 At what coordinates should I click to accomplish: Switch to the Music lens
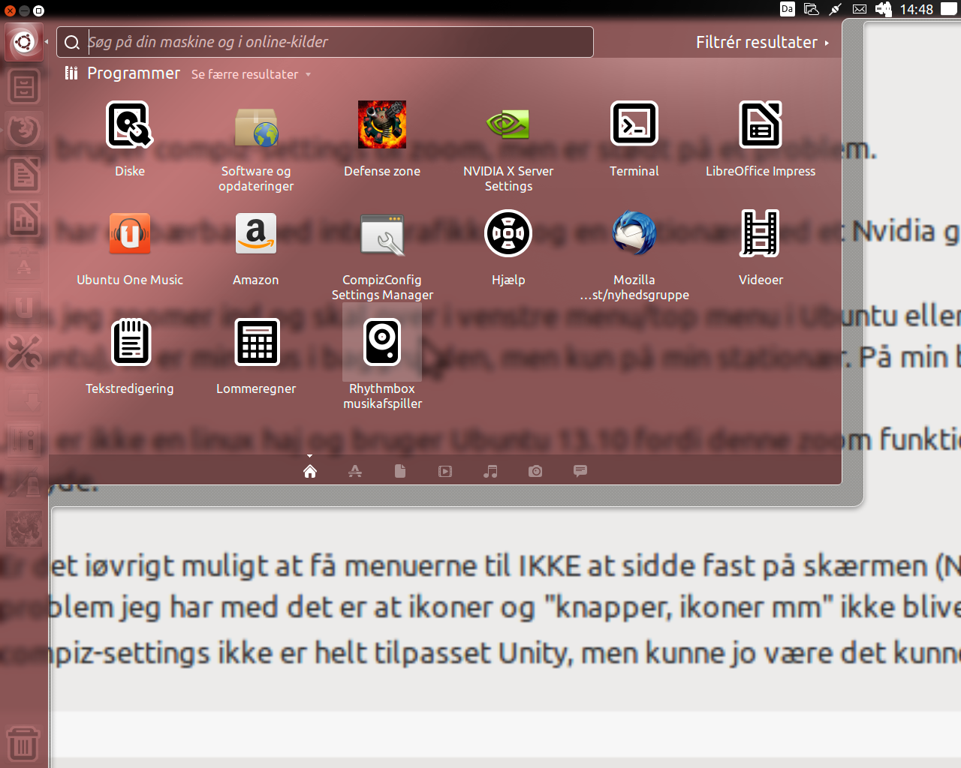[490, 471]
